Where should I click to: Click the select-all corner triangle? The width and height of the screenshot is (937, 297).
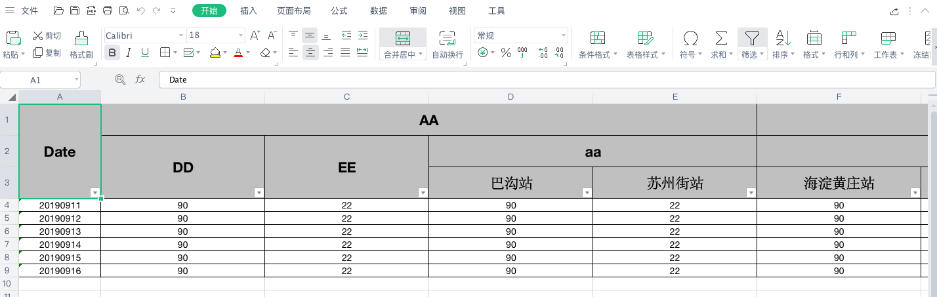click(11, 97)
